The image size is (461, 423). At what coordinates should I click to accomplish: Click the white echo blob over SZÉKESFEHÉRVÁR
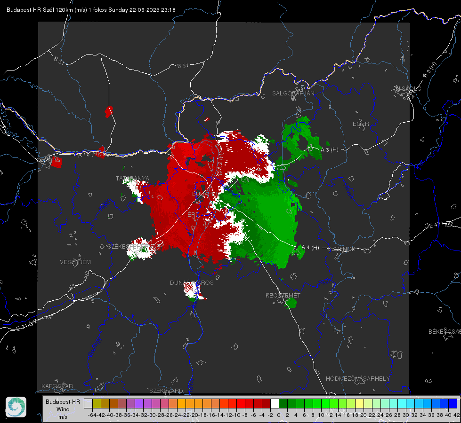[x=141, y=249]
